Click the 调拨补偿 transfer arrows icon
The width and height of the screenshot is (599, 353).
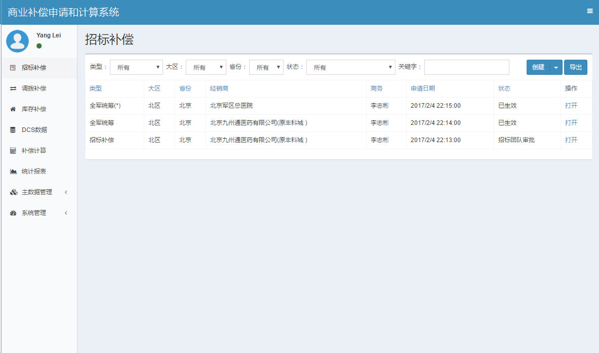point(13,89)
